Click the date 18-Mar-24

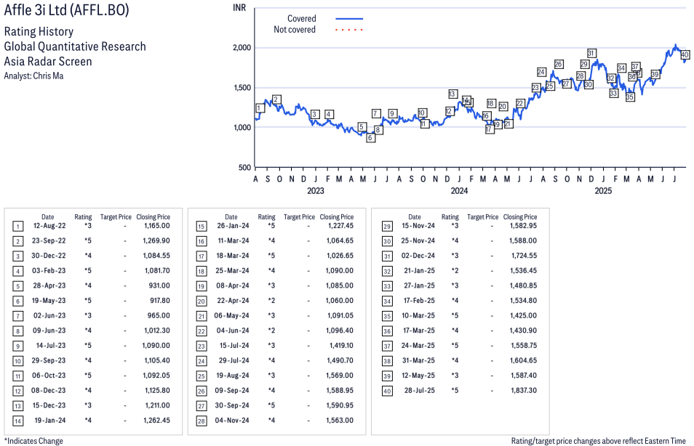click(x=232, y=256)
